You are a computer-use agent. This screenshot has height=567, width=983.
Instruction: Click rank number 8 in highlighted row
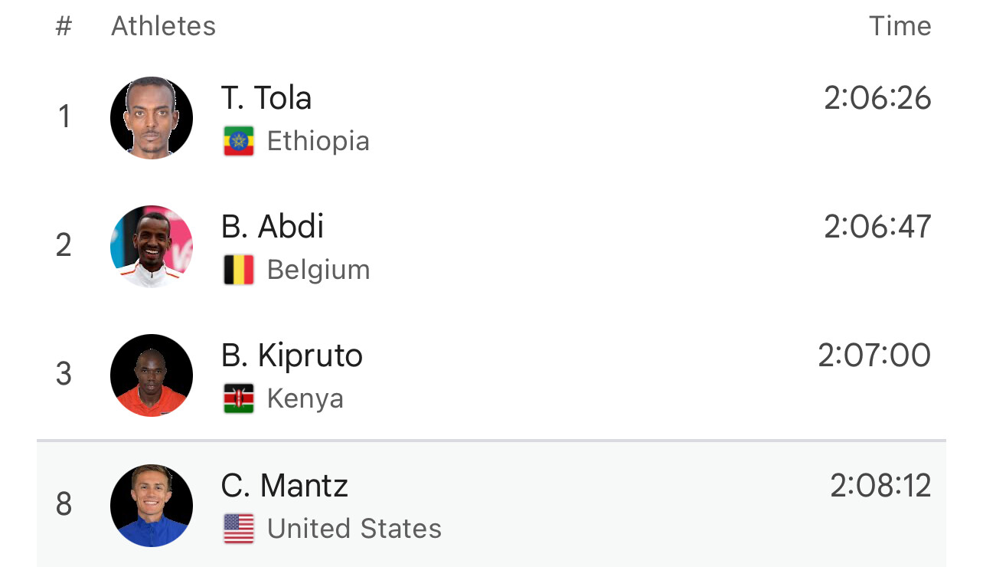click(x=64, y=504)
